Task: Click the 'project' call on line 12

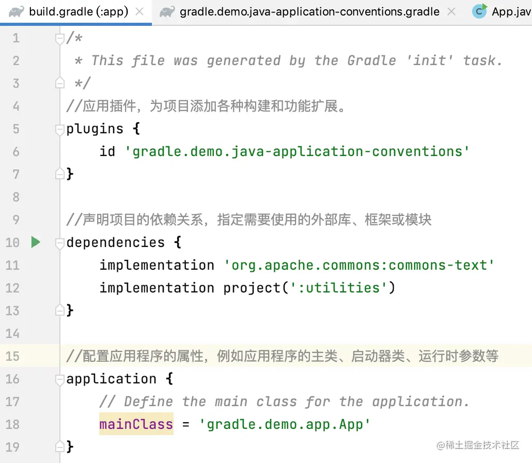Action: click(x=252, y=288)
